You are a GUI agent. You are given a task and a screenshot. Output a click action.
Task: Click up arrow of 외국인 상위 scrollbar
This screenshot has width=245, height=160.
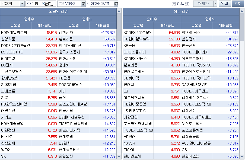[x=119, y=11]
